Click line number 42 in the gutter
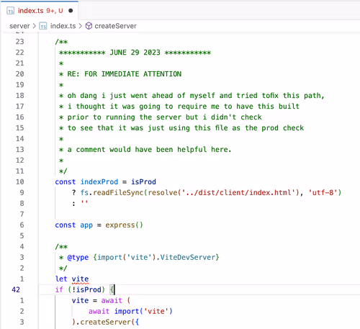 [16, 289]
